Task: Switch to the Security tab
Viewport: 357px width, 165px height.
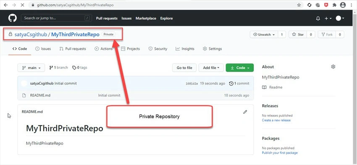Action: point(158,49)
